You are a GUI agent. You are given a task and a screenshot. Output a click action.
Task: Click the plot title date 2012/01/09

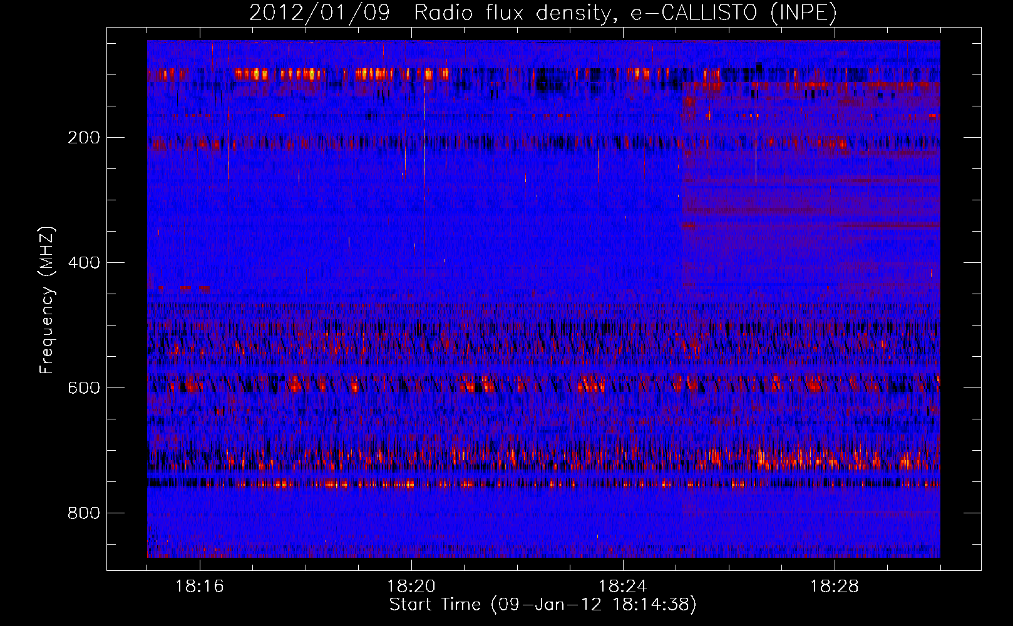[x=319, y=13]
